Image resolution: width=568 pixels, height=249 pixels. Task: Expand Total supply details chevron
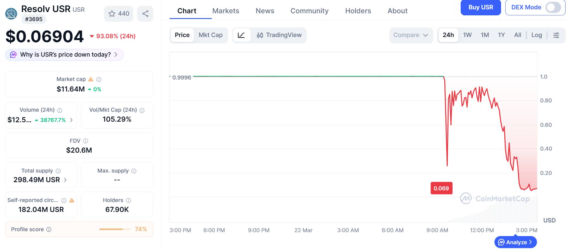click(x=65, y=180)
